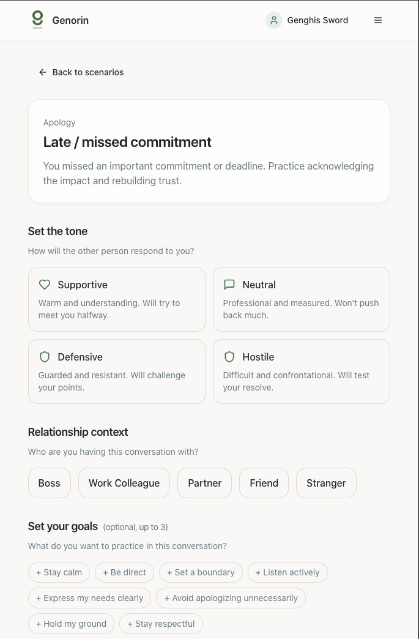Click the shield icon beside Defensive
419x639 pixels.
pos(45,357)
